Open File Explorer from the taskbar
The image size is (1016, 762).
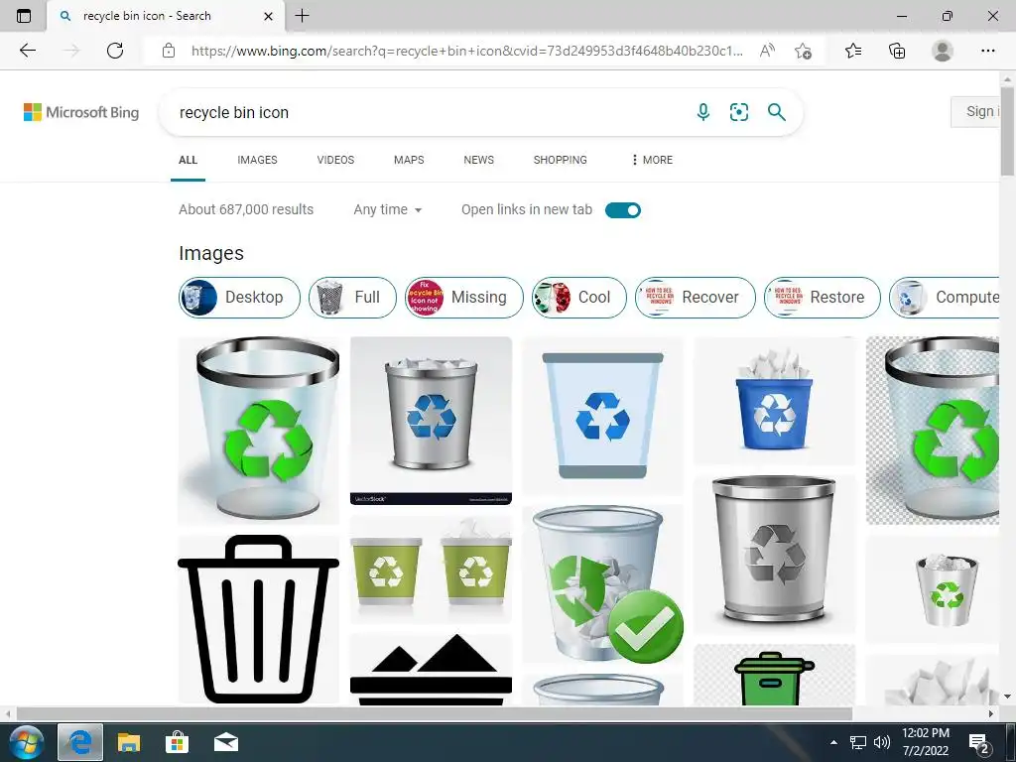click(128, 742)
